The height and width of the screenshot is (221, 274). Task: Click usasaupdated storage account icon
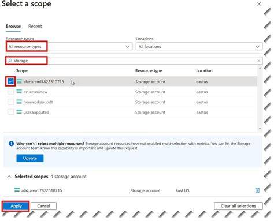[x=19, y=112]
